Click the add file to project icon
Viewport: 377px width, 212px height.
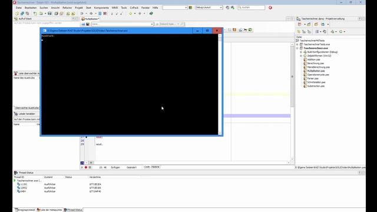[68, 14]
